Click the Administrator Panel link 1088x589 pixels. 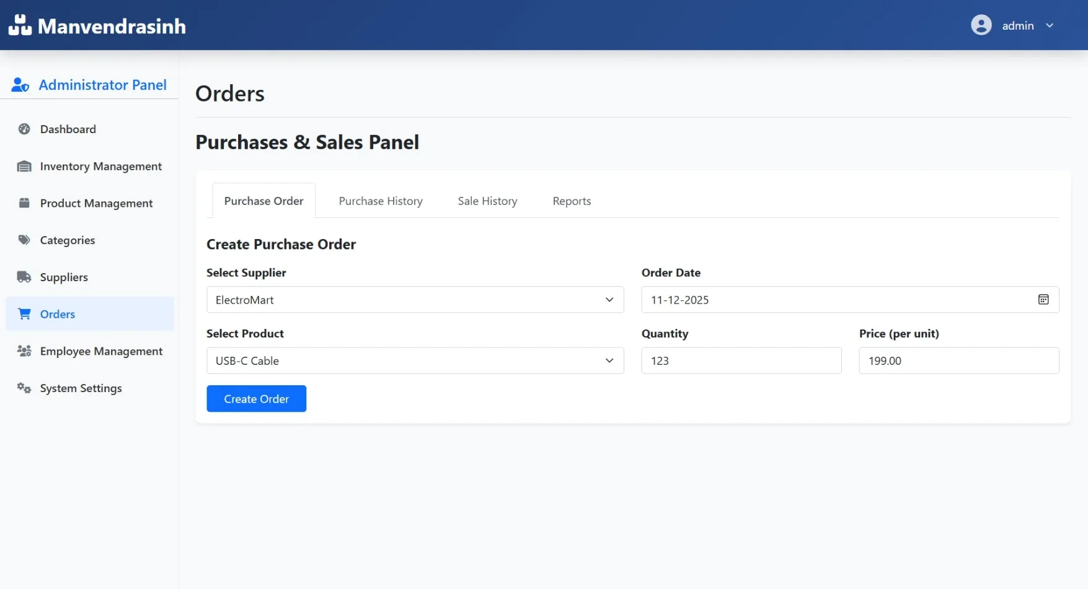point(102,85)
